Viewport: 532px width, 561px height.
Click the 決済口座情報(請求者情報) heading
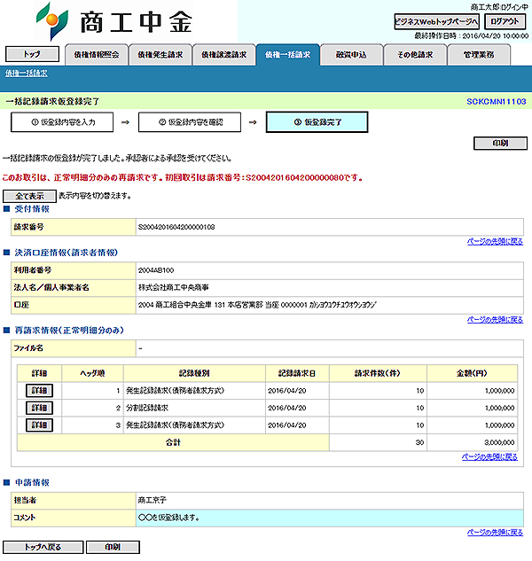(x=66, y=253)
